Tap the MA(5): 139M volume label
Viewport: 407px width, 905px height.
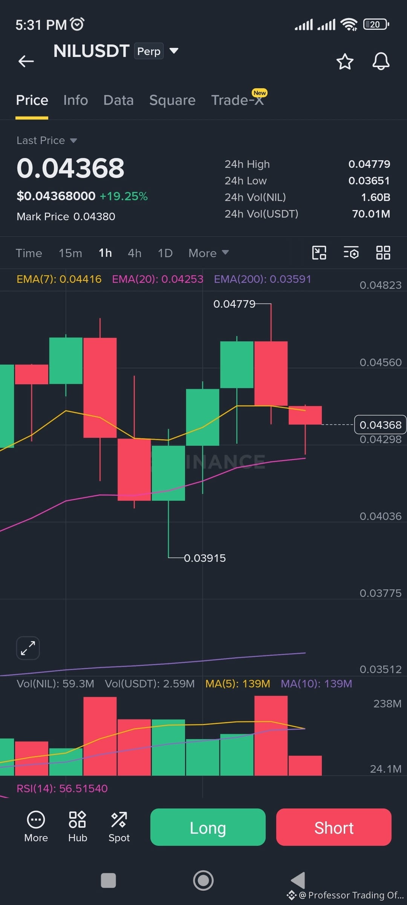[238, 684]
